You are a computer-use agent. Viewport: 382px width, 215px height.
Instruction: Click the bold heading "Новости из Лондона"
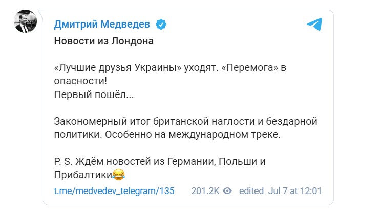pos(104,41)
